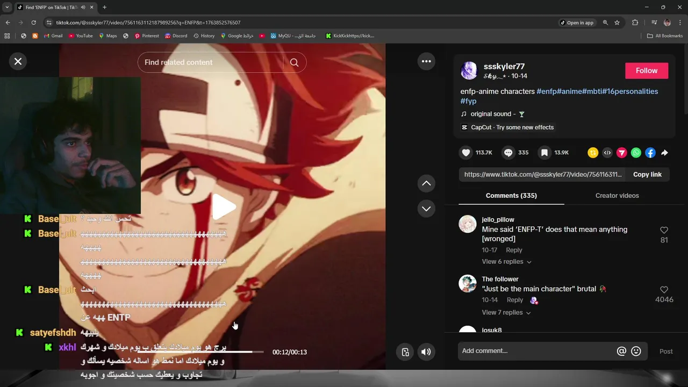The height and width of the screenshot is (387, 688).
Task: Open more share options arrow
Action: click(665, 153)
